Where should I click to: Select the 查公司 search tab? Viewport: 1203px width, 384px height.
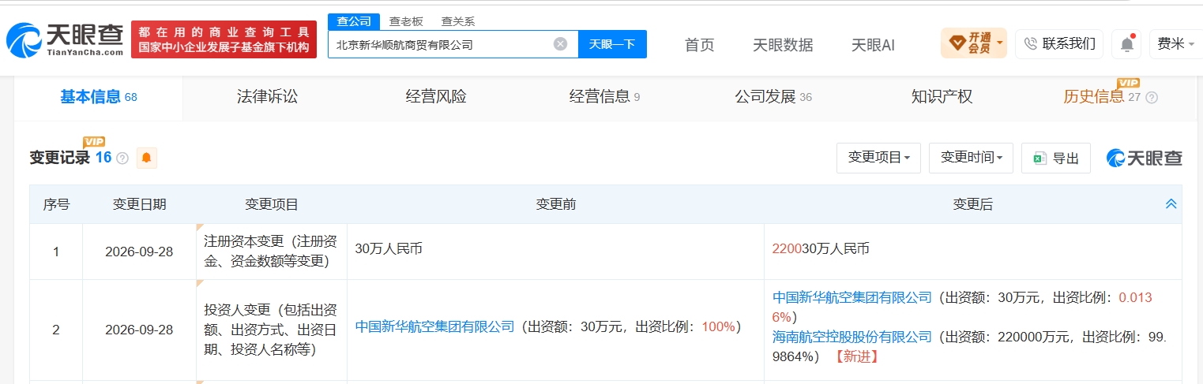(x=355, y=21)
